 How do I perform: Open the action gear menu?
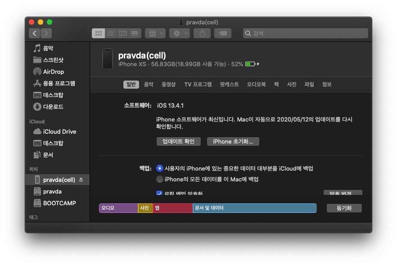[180, 33]
